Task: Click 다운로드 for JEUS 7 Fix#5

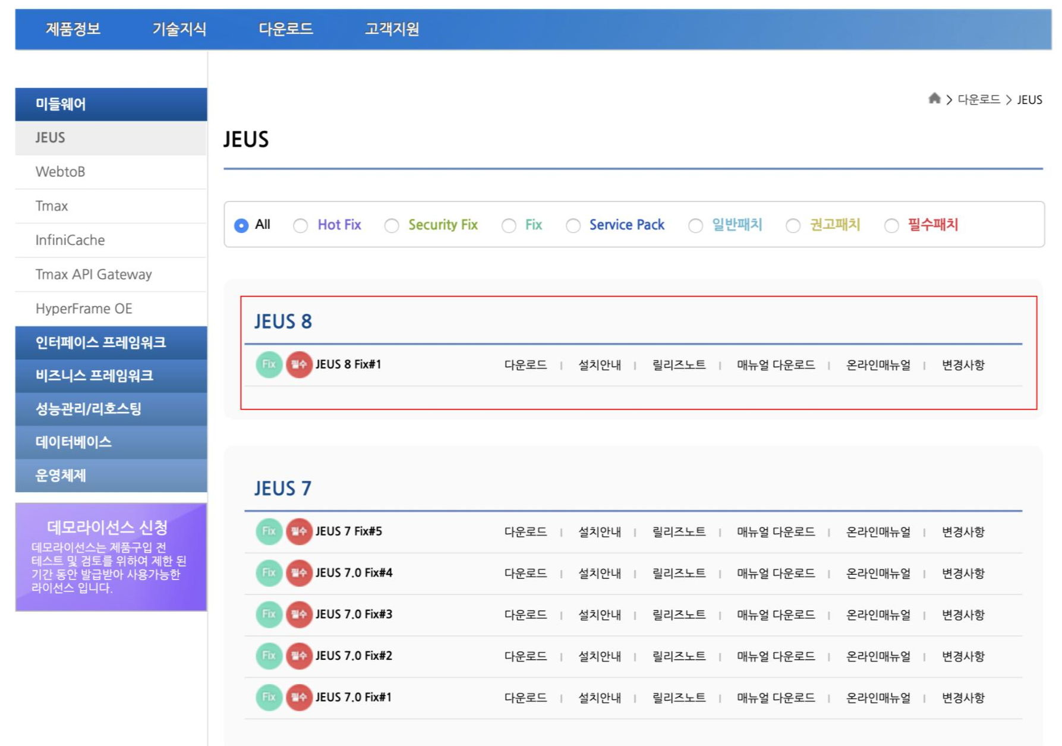Action: [x=525, y=531]
